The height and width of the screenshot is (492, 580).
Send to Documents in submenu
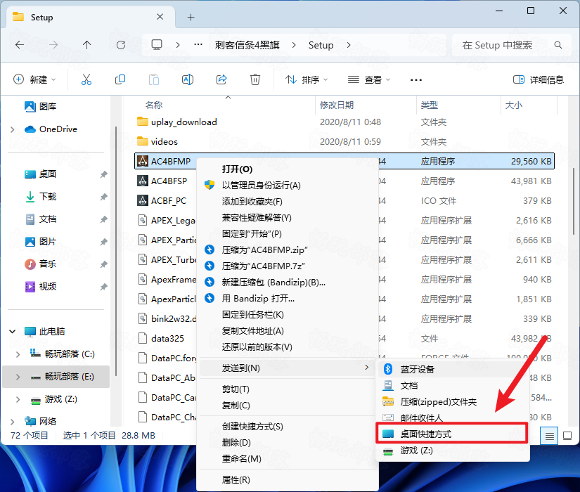pyautogui.click(x=452, y=385)
